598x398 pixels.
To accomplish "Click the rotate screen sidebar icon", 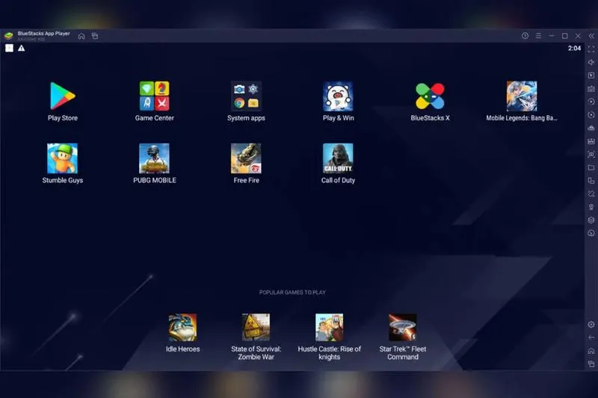I will coord(591,181).
